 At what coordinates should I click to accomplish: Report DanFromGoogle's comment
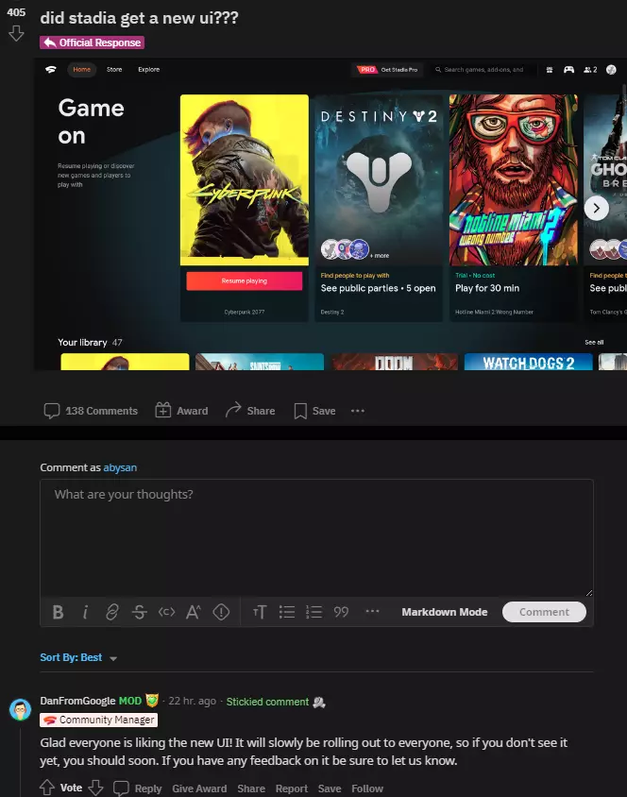pos(292,789)
